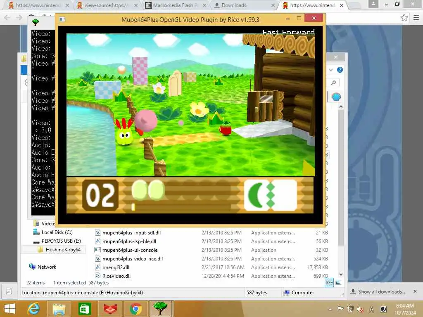
Task: Click the taskbar clock showing 8:04 AM
Action: 405,309
